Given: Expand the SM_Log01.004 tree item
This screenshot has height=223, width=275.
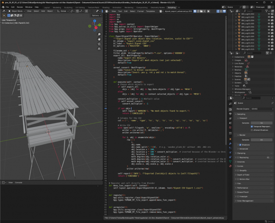Looking at the screenshot, I should tap(236, 20).
